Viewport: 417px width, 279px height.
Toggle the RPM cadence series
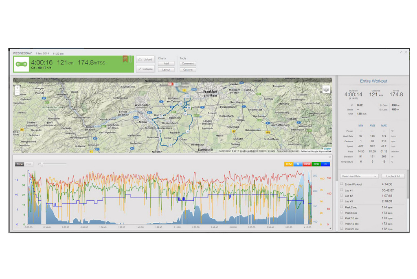tap(289, 164)
